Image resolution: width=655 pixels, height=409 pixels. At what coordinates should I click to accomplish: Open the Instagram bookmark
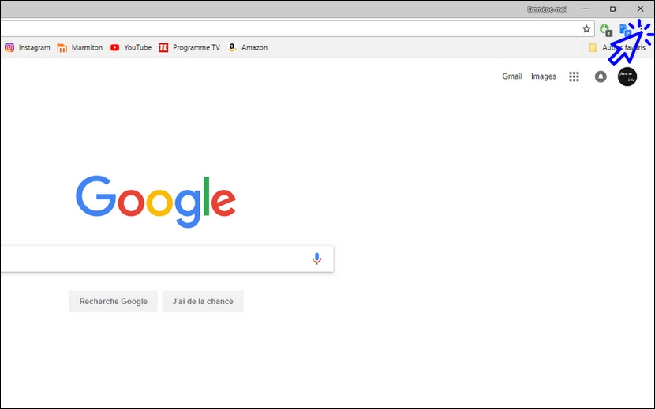[x=28, y=47]
